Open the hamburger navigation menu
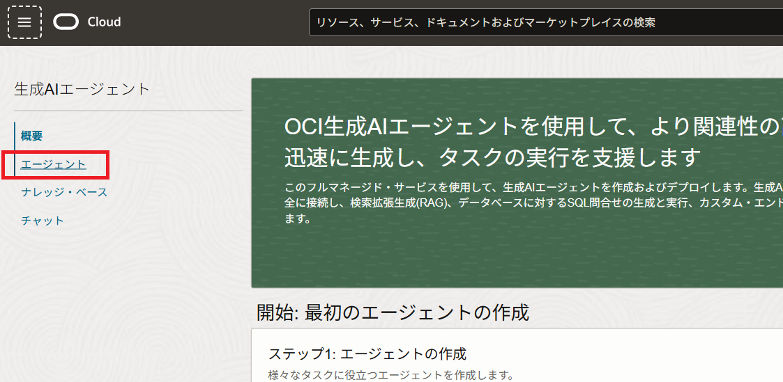The image size is (783, 382). coord(24,22)
